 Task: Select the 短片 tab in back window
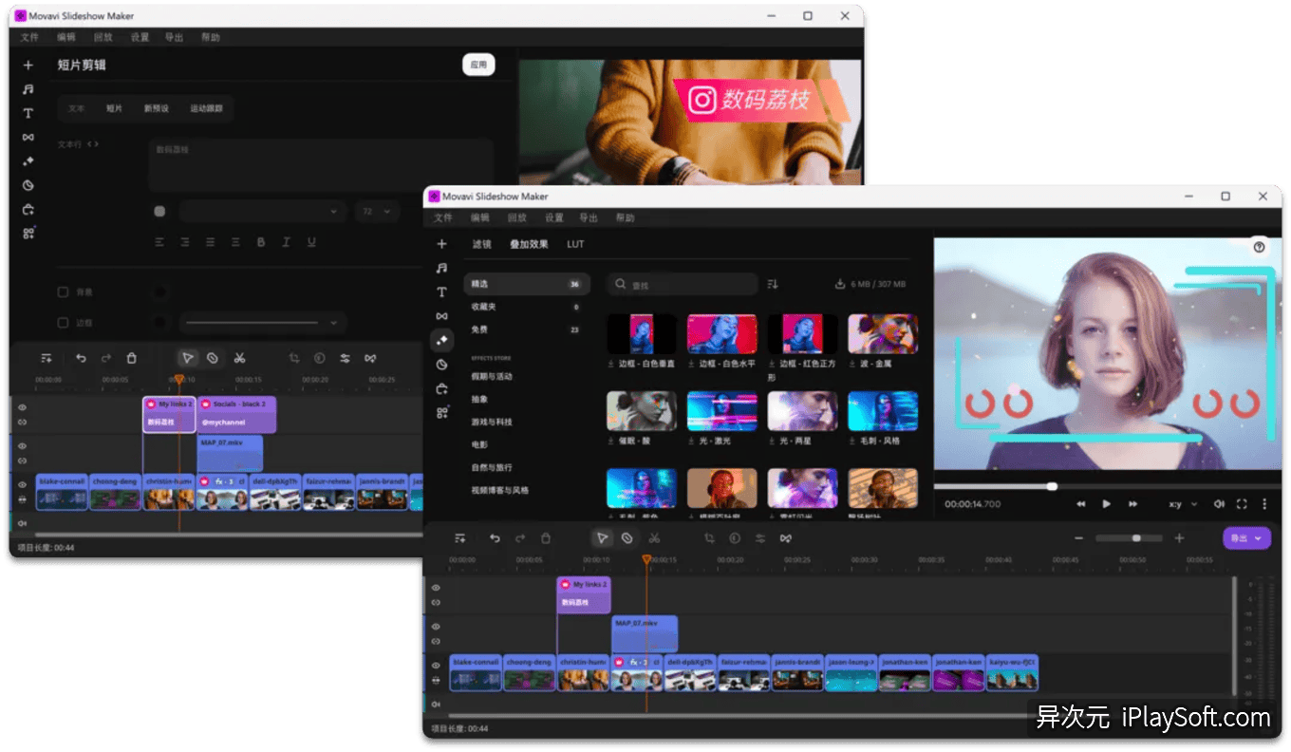click(x=114, y=108)
